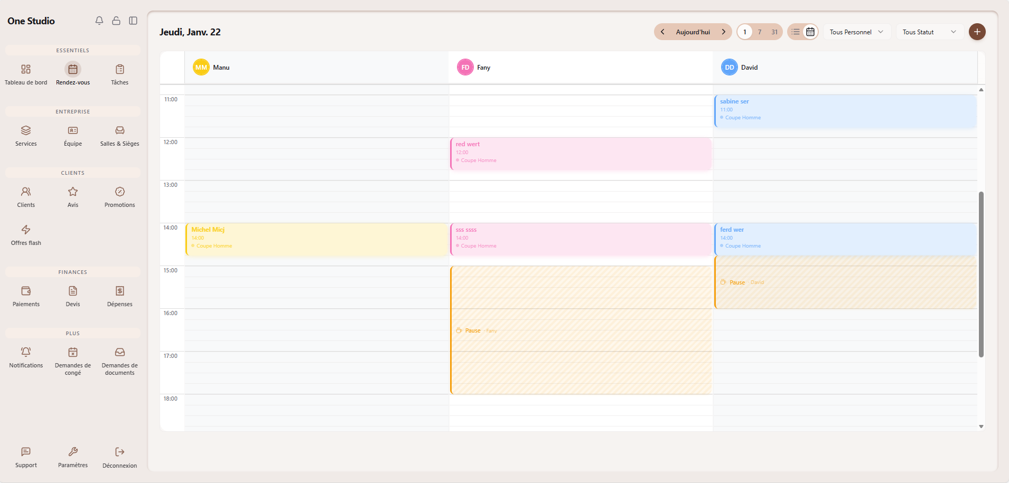This screenshot has height=483, width=1009.
Task: Open the Salles & Sièges section
Action: click(x=119, y=135)
